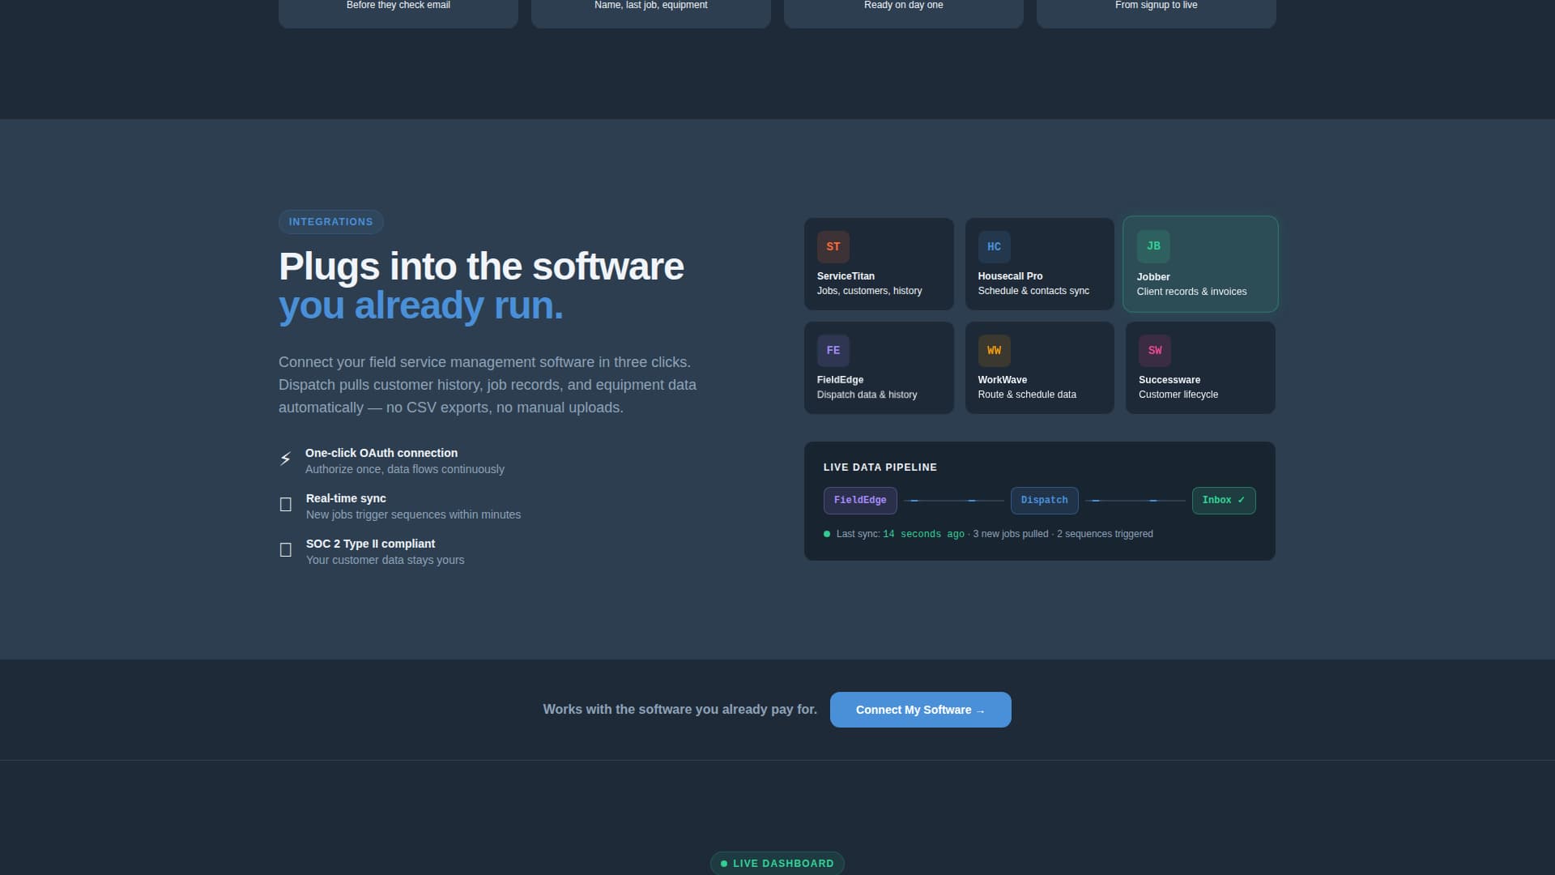
Task: Select the Jobber card title
Action: [1153, 277]
